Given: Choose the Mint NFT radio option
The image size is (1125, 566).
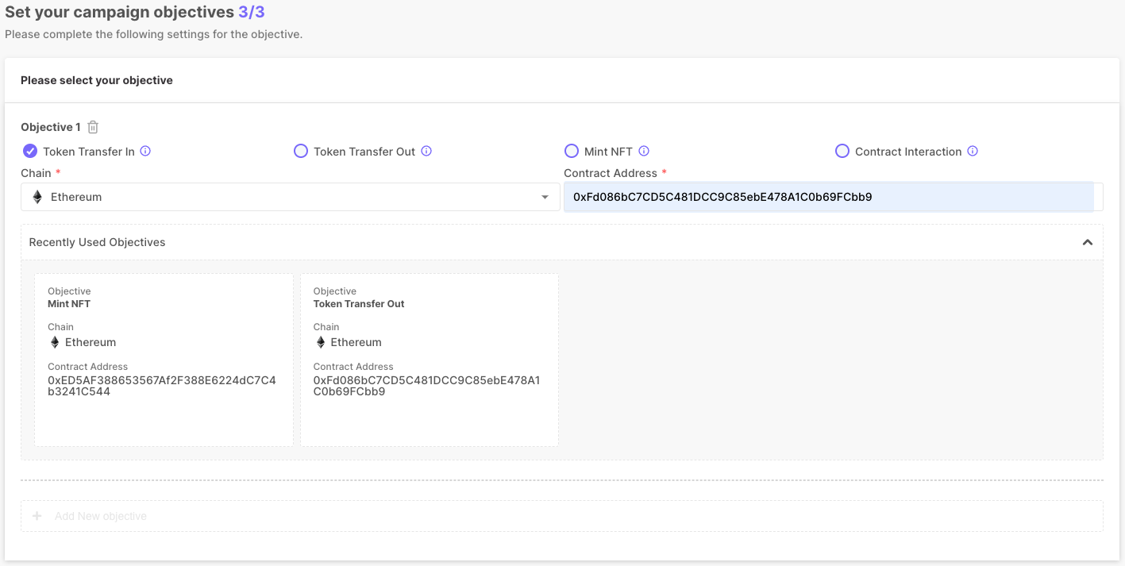Looking at the screenshot, I should point(572,151).
